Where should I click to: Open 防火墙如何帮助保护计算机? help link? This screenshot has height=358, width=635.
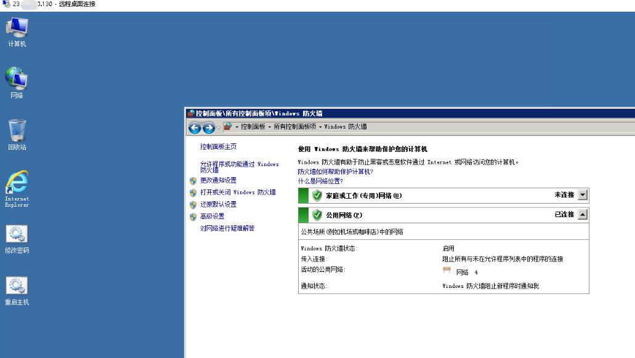point(335,172)
